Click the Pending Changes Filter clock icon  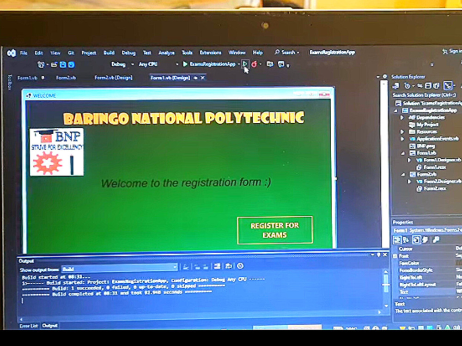(x=407, y=86)
